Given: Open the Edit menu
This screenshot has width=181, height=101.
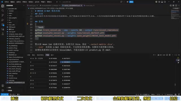Looking at the screenshot, I should click(x=12, y=2).
